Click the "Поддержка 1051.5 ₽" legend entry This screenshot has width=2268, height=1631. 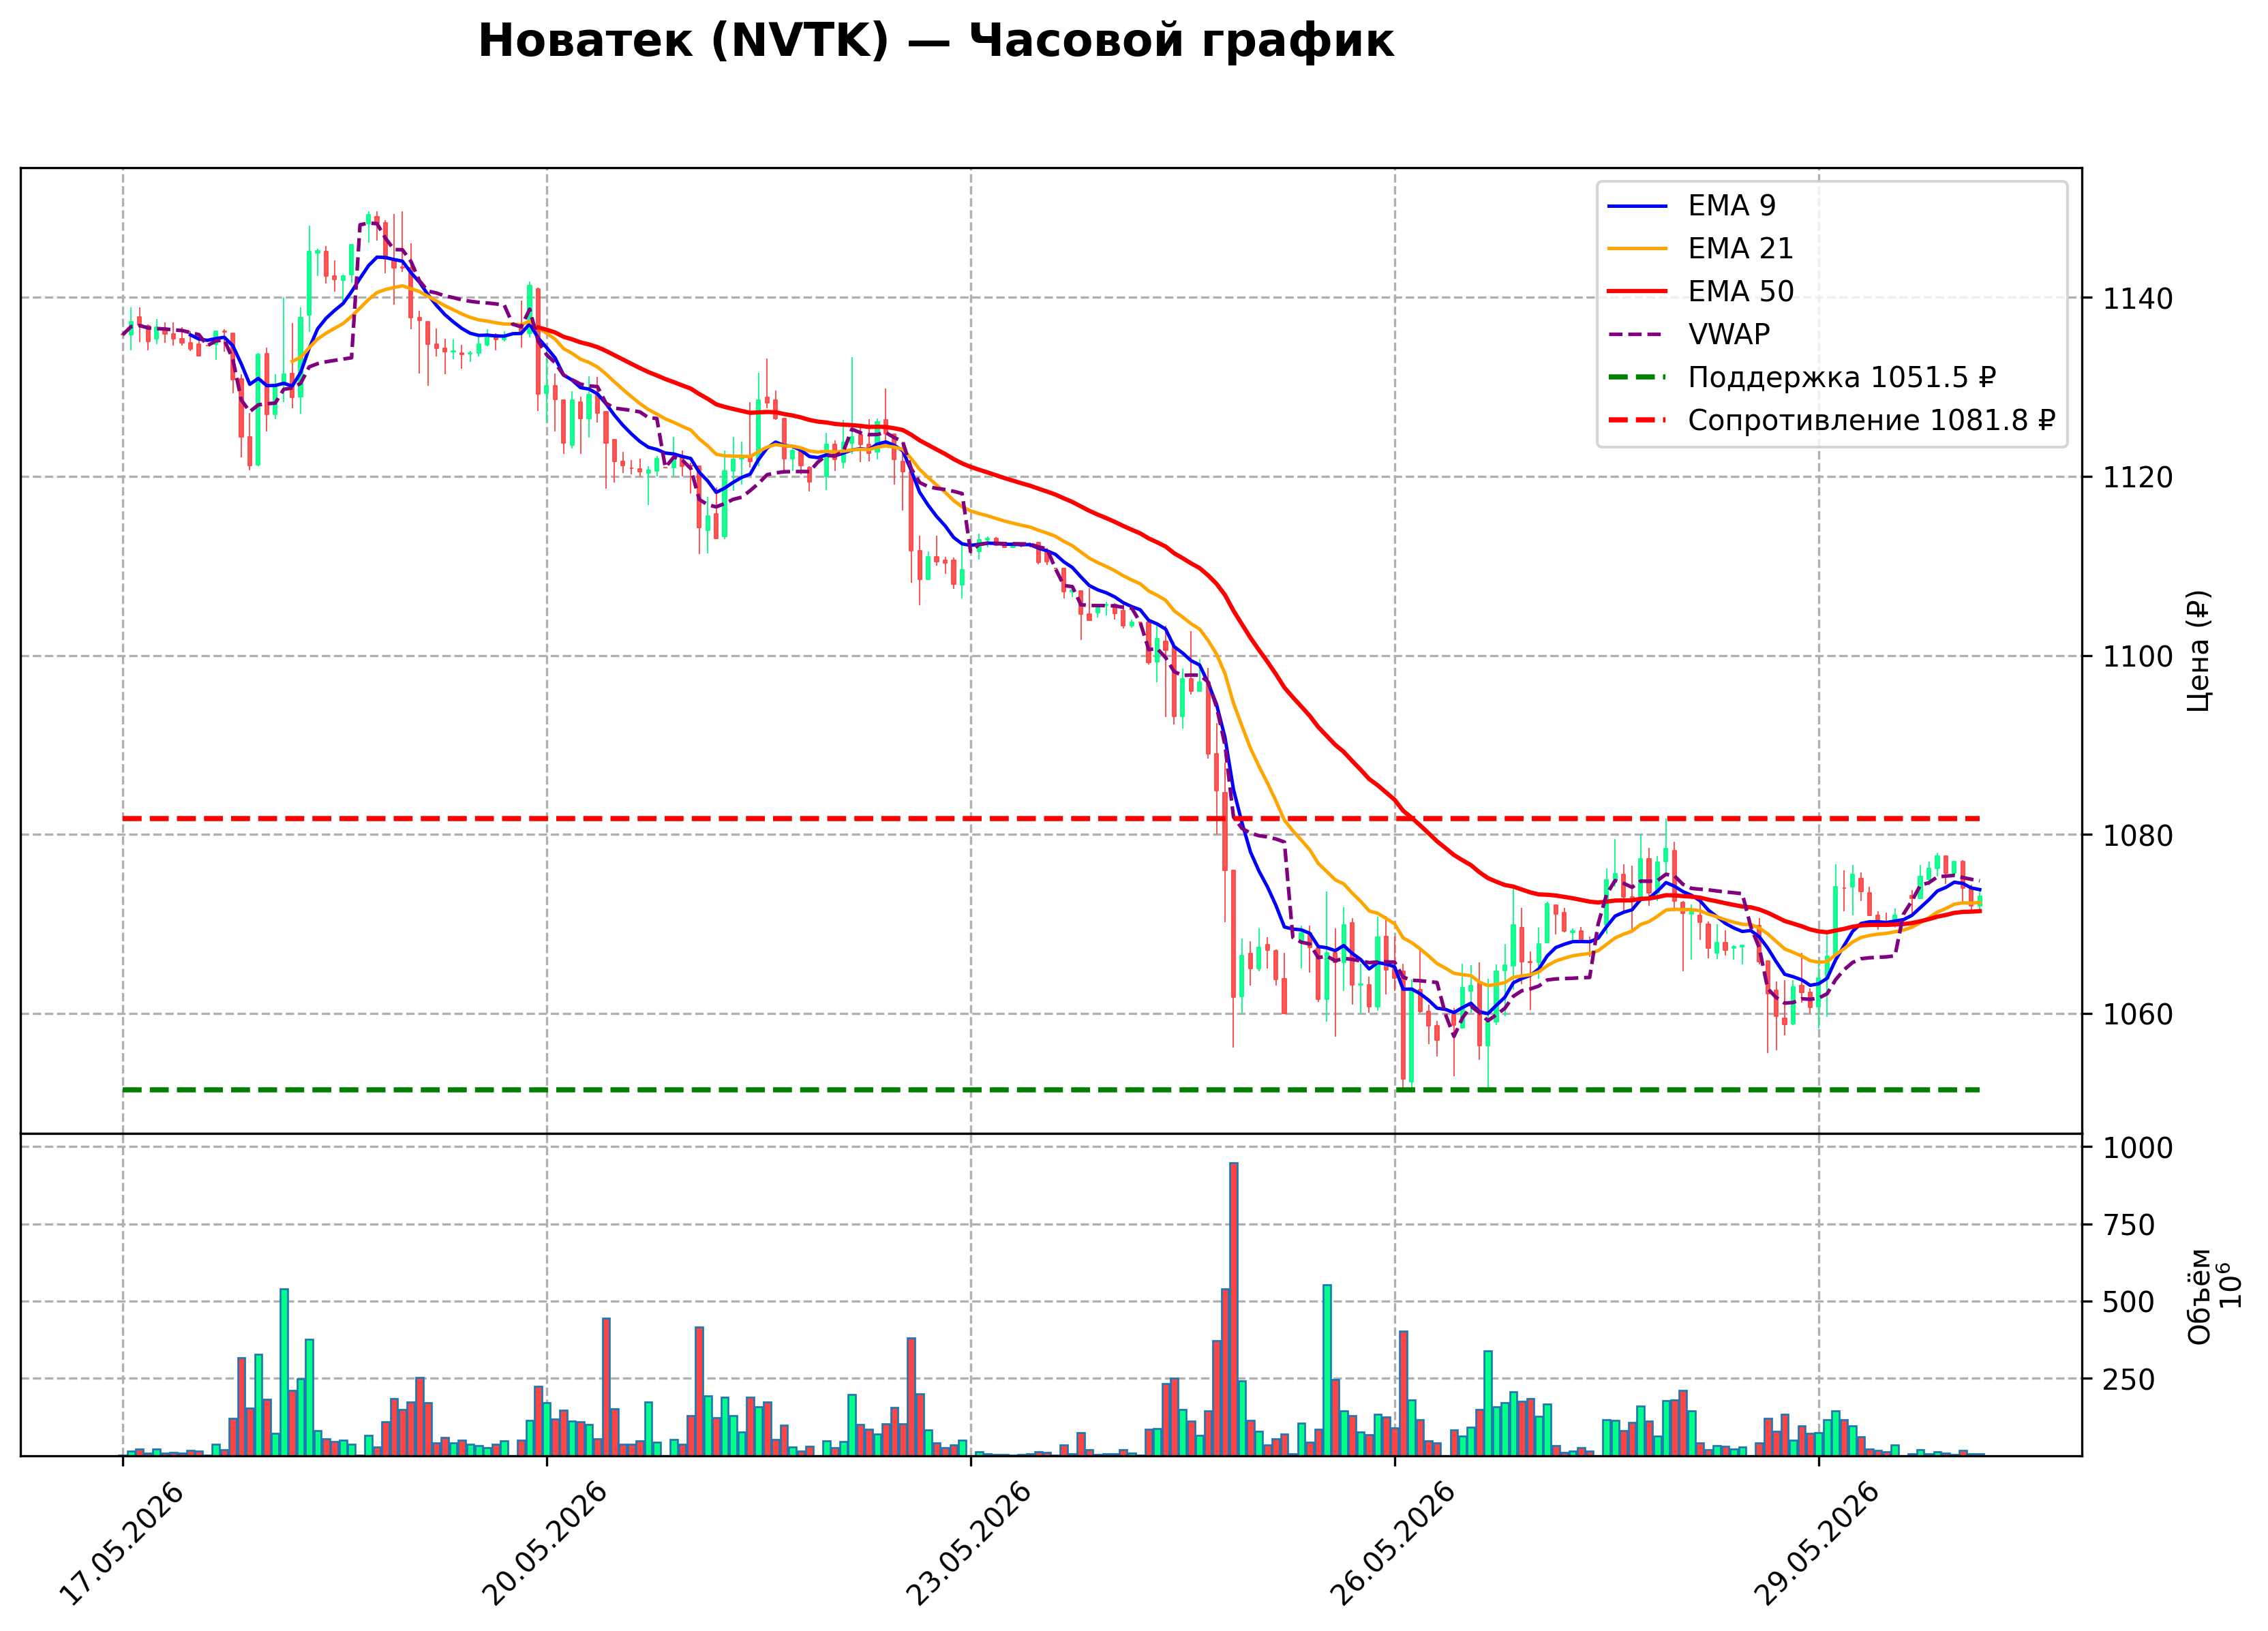tap(1842, 378)
